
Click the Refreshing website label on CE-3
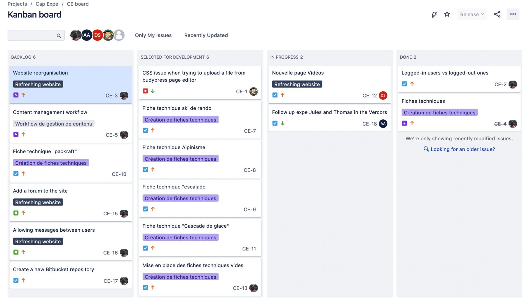pyautogui.click(x=38, y=84)
